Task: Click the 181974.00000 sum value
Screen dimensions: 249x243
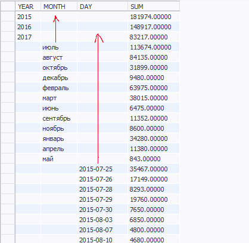Action: (x=151, y=17)
